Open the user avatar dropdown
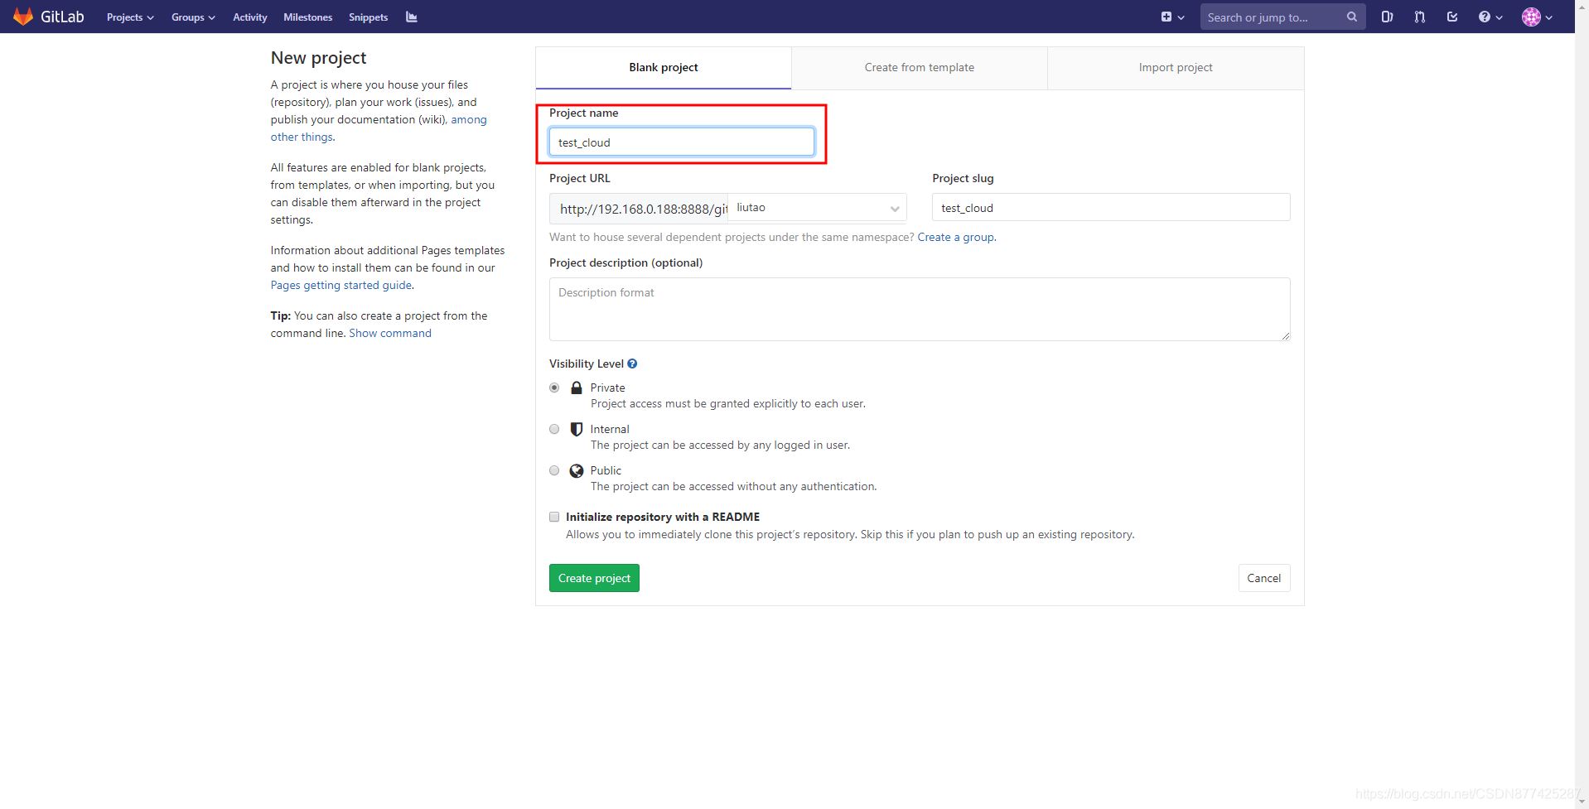Image resolution: width=1589 pixels, height=809 pixels. point(1536,17)
